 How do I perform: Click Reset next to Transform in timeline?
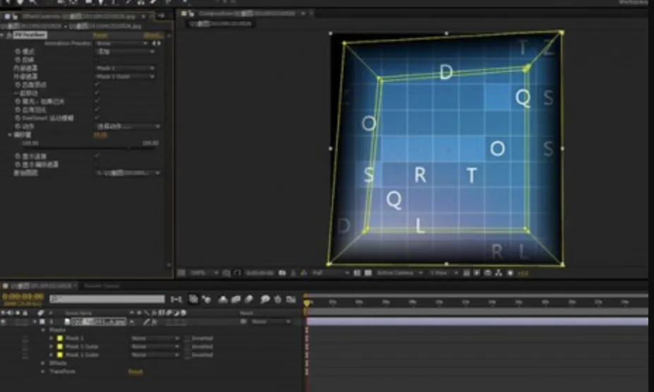coord(135,371)
